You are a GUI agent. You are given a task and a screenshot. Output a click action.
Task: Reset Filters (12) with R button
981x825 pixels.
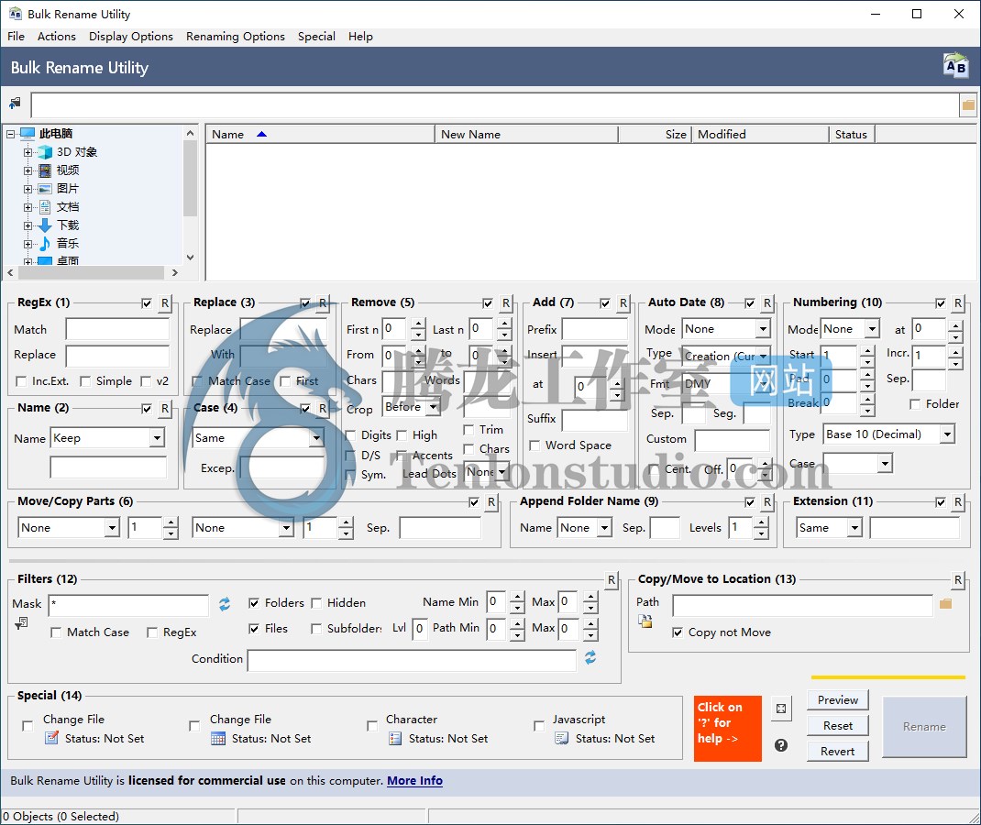coord(612,580)
